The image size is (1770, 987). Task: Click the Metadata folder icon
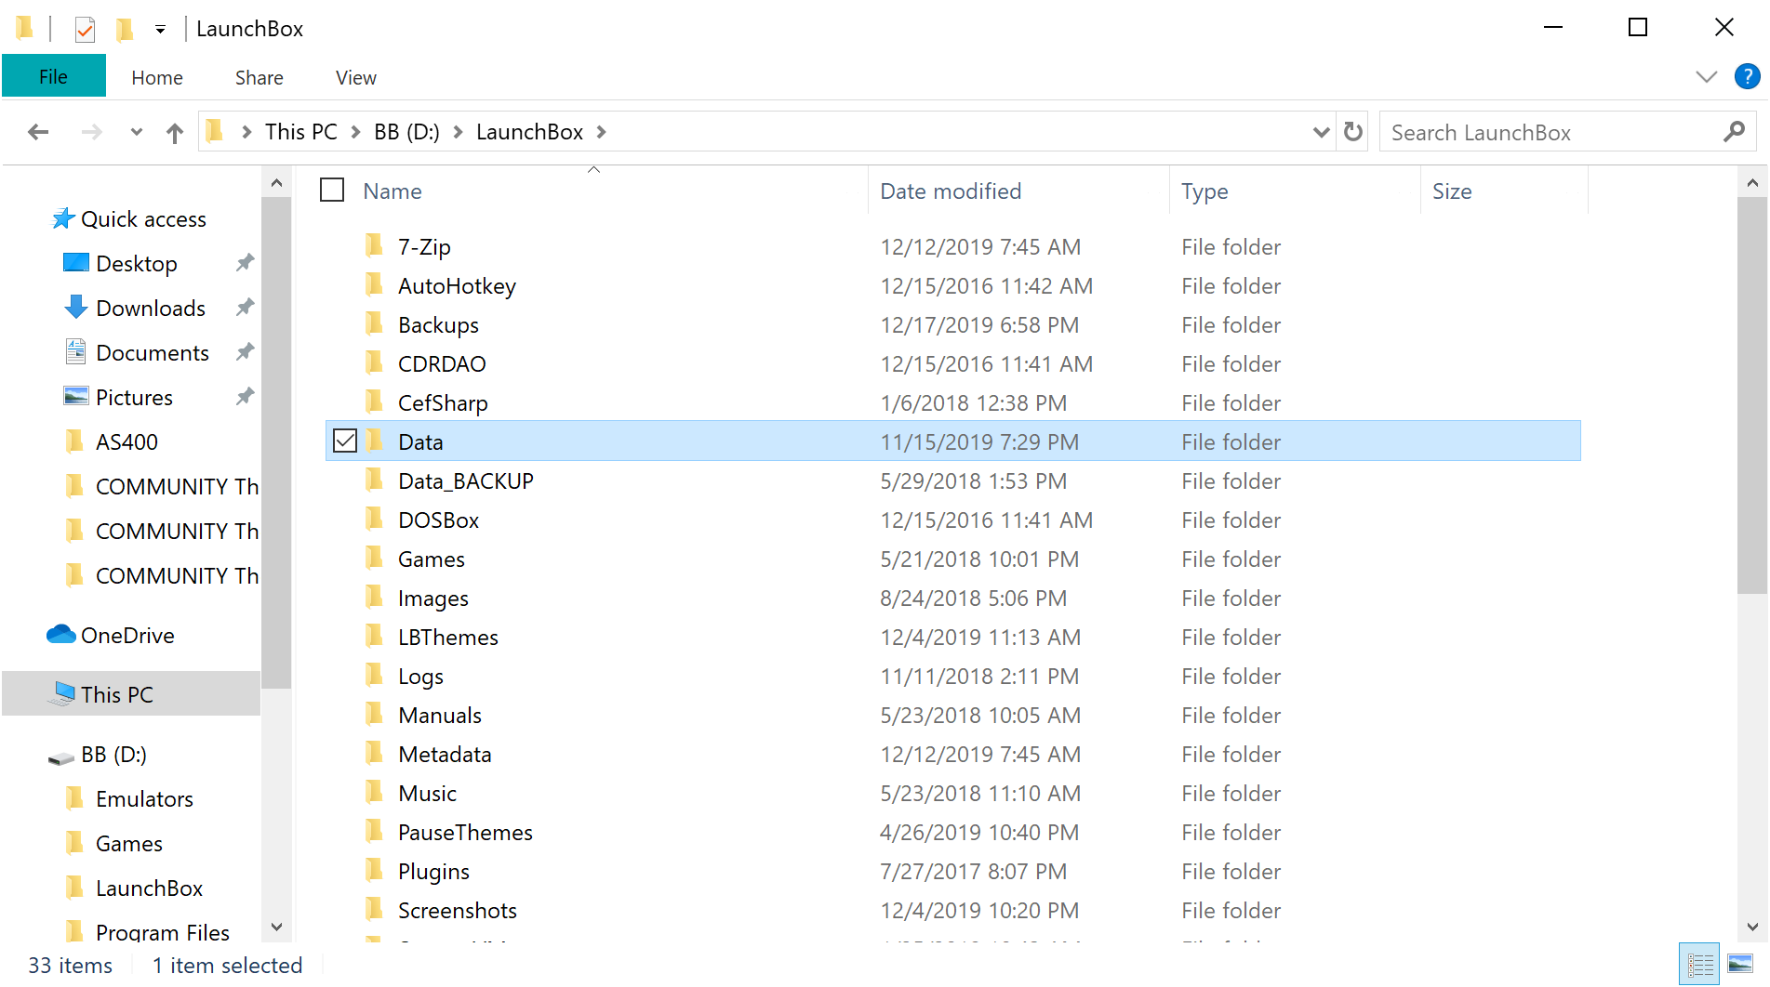click(374, 754)
